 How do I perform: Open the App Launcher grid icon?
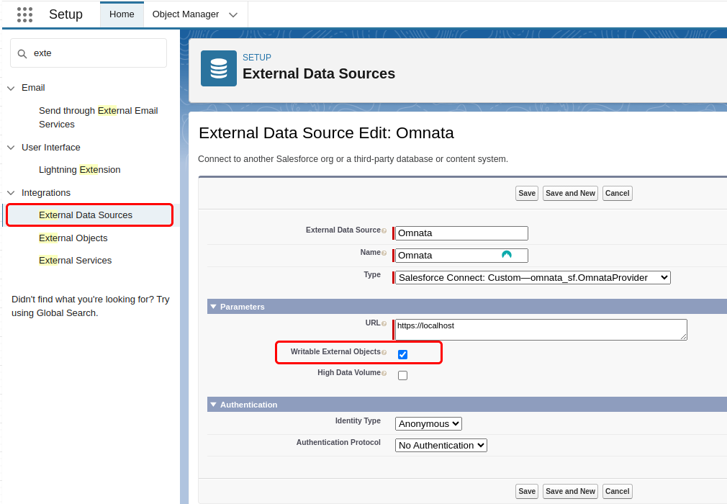pos(24,14)
